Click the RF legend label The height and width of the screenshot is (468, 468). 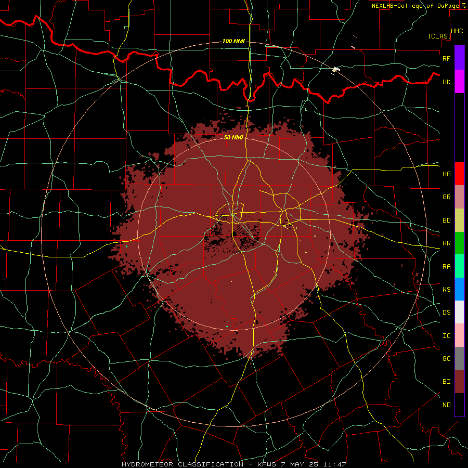[x=446, y=58]
